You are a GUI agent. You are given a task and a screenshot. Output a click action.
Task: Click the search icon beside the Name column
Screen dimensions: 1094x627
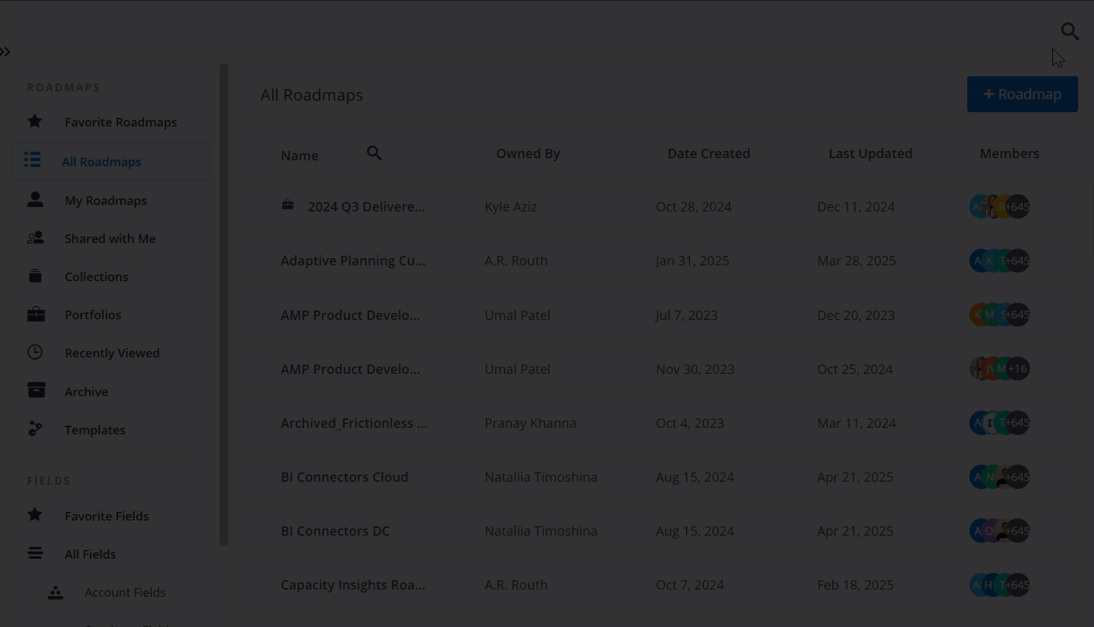pyautogui.click(x=374, y=153)
